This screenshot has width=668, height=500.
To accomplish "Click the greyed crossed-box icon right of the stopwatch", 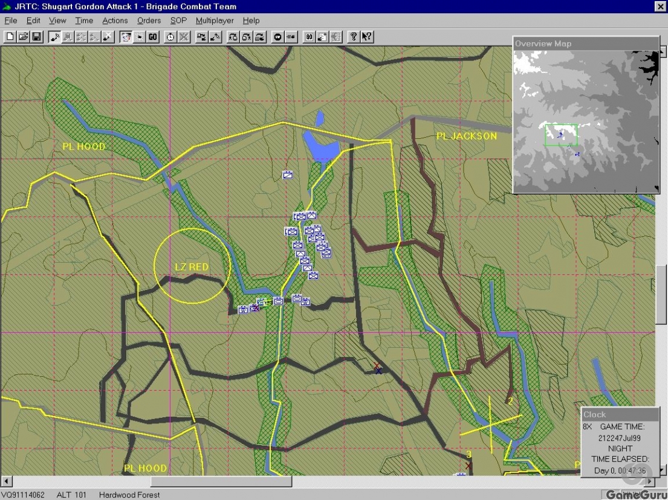I will point(184,37).
